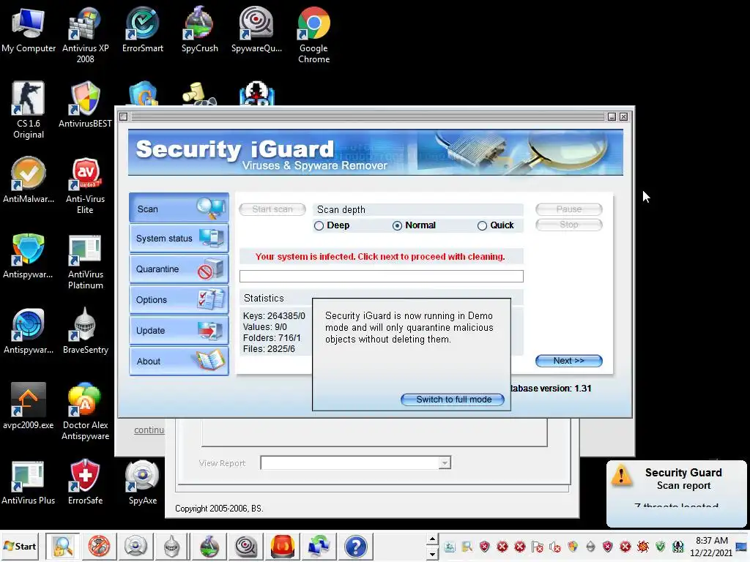Click the red bug tray icon
This screenshot has height=562, width=750.
[643, 547]
